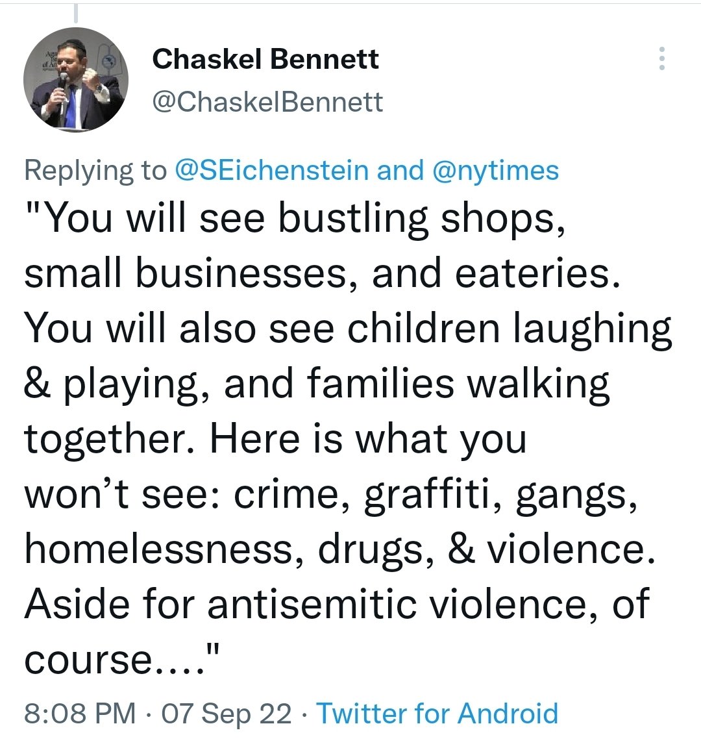This screenshot has height=750, width=701.
Task: Expand the options menu with the vertical dots
Action: [663, 60]
